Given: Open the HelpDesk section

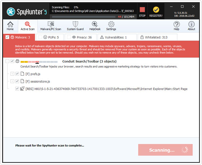Looking at the screenshot, I should [95, 26].
